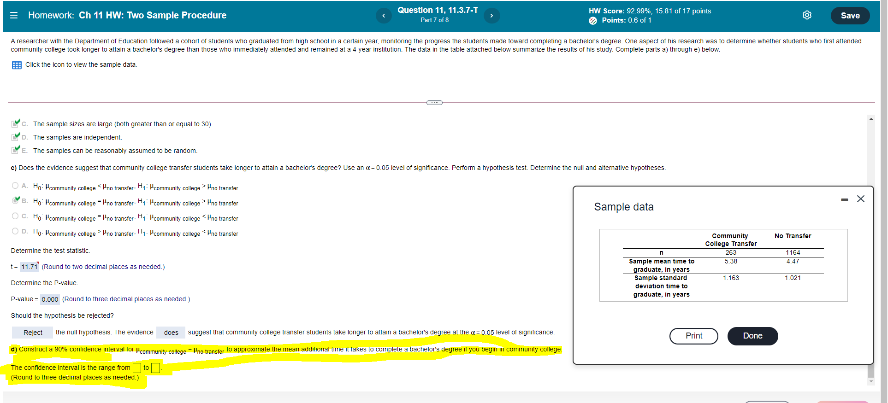This screenshot has width=888, height=403.
Task: Click the 'Sample data' dialog title
Action: (x=624, y=207)
